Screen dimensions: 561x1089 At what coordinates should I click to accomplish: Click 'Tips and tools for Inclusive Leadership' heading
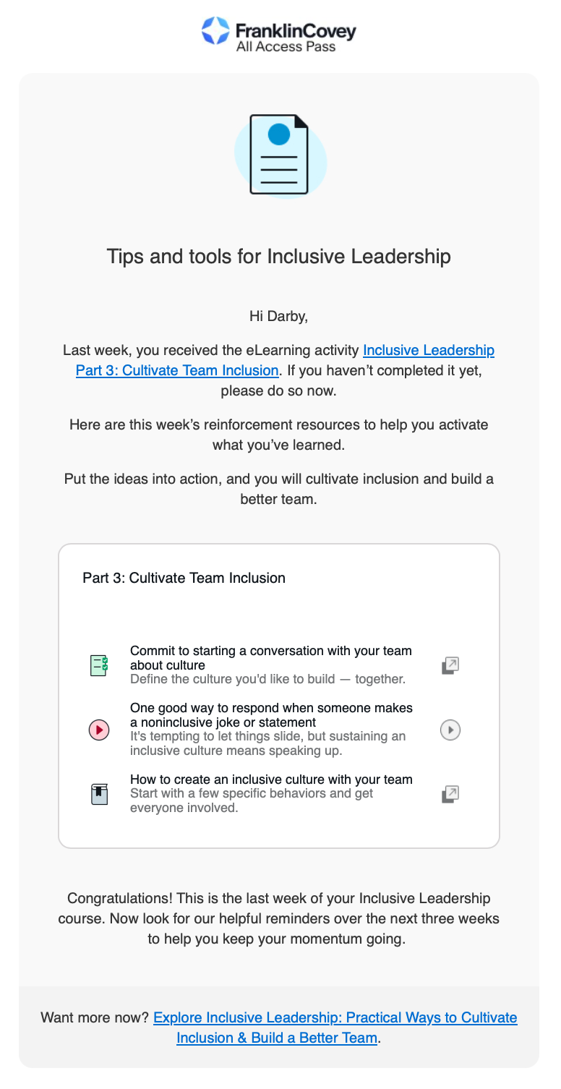coord(279,256)
